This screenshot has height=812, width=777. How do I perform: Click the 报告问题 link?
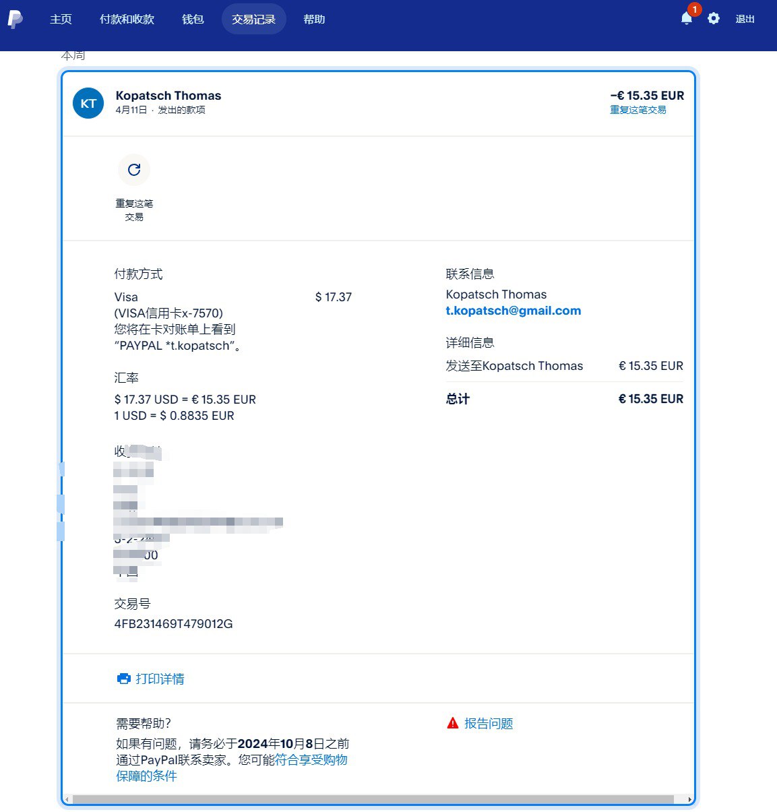[489, 723]
